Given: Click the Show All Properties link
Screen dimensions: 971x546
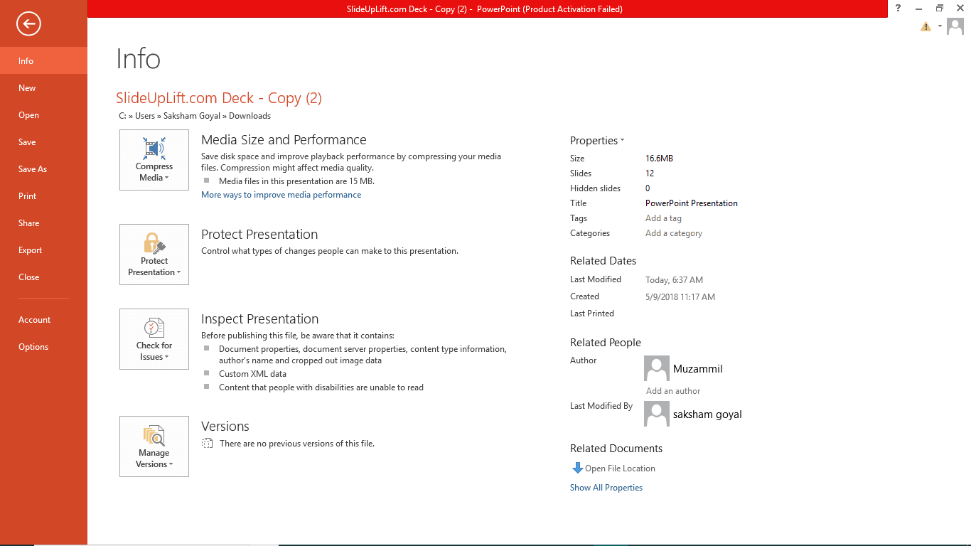Looking at the screenshot, I should tap(606, 488).
